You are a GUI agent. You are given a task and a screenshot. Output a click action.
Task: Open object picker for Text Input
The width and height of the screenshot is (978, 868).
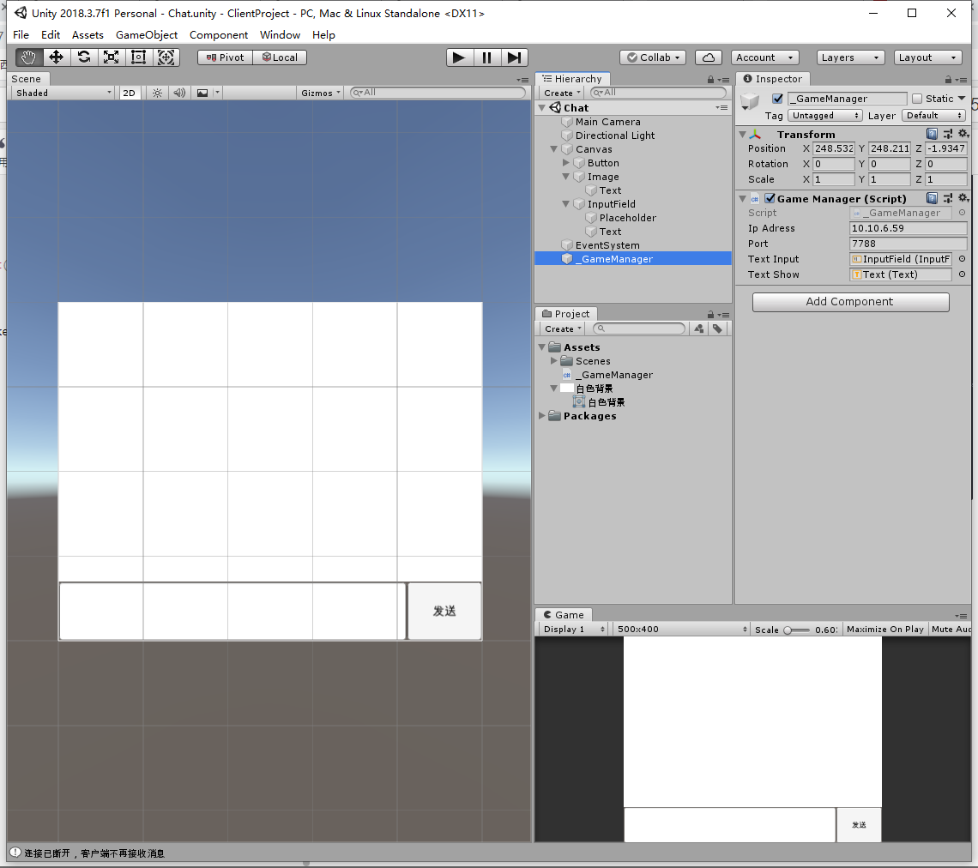click(x=963, y=259)
